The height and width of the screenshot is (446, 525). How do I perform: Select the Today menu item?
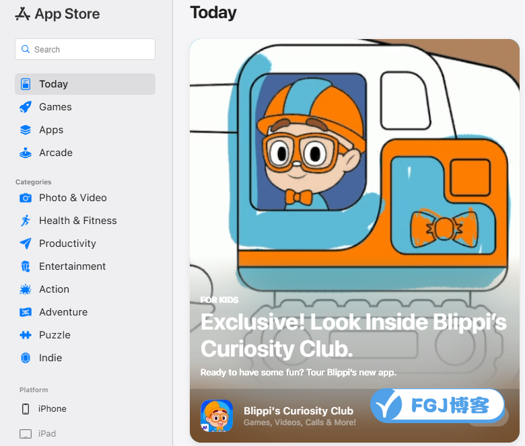click(x=85, y=84)
